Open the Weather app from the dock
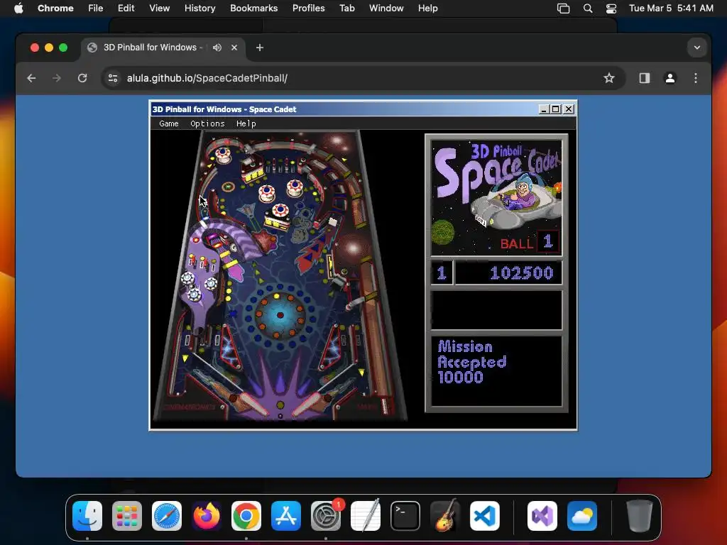This screenshot has width=727, height=545. coord(582,516)
